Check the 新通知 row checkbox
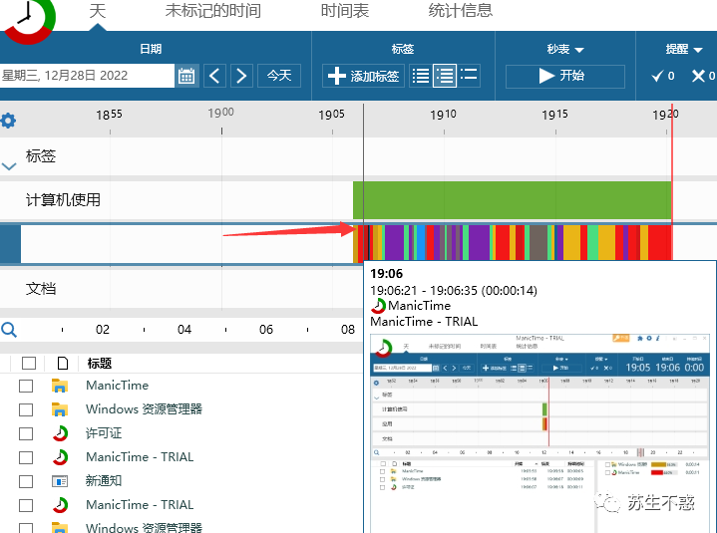The width and height of the screenshot is (717, 533). [26, 481]
